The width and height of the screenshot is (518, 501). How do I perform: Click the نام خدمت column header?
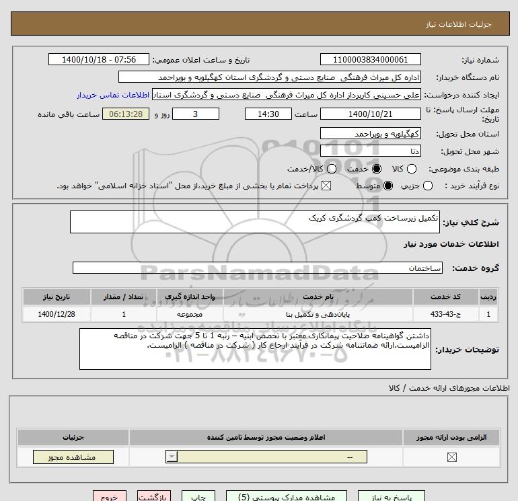point(318,297)
